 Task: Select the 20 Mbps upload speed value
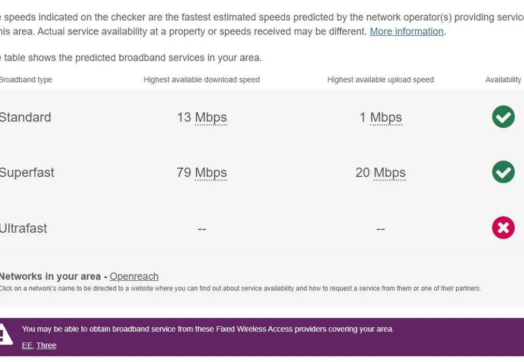[x=381, y=173]
